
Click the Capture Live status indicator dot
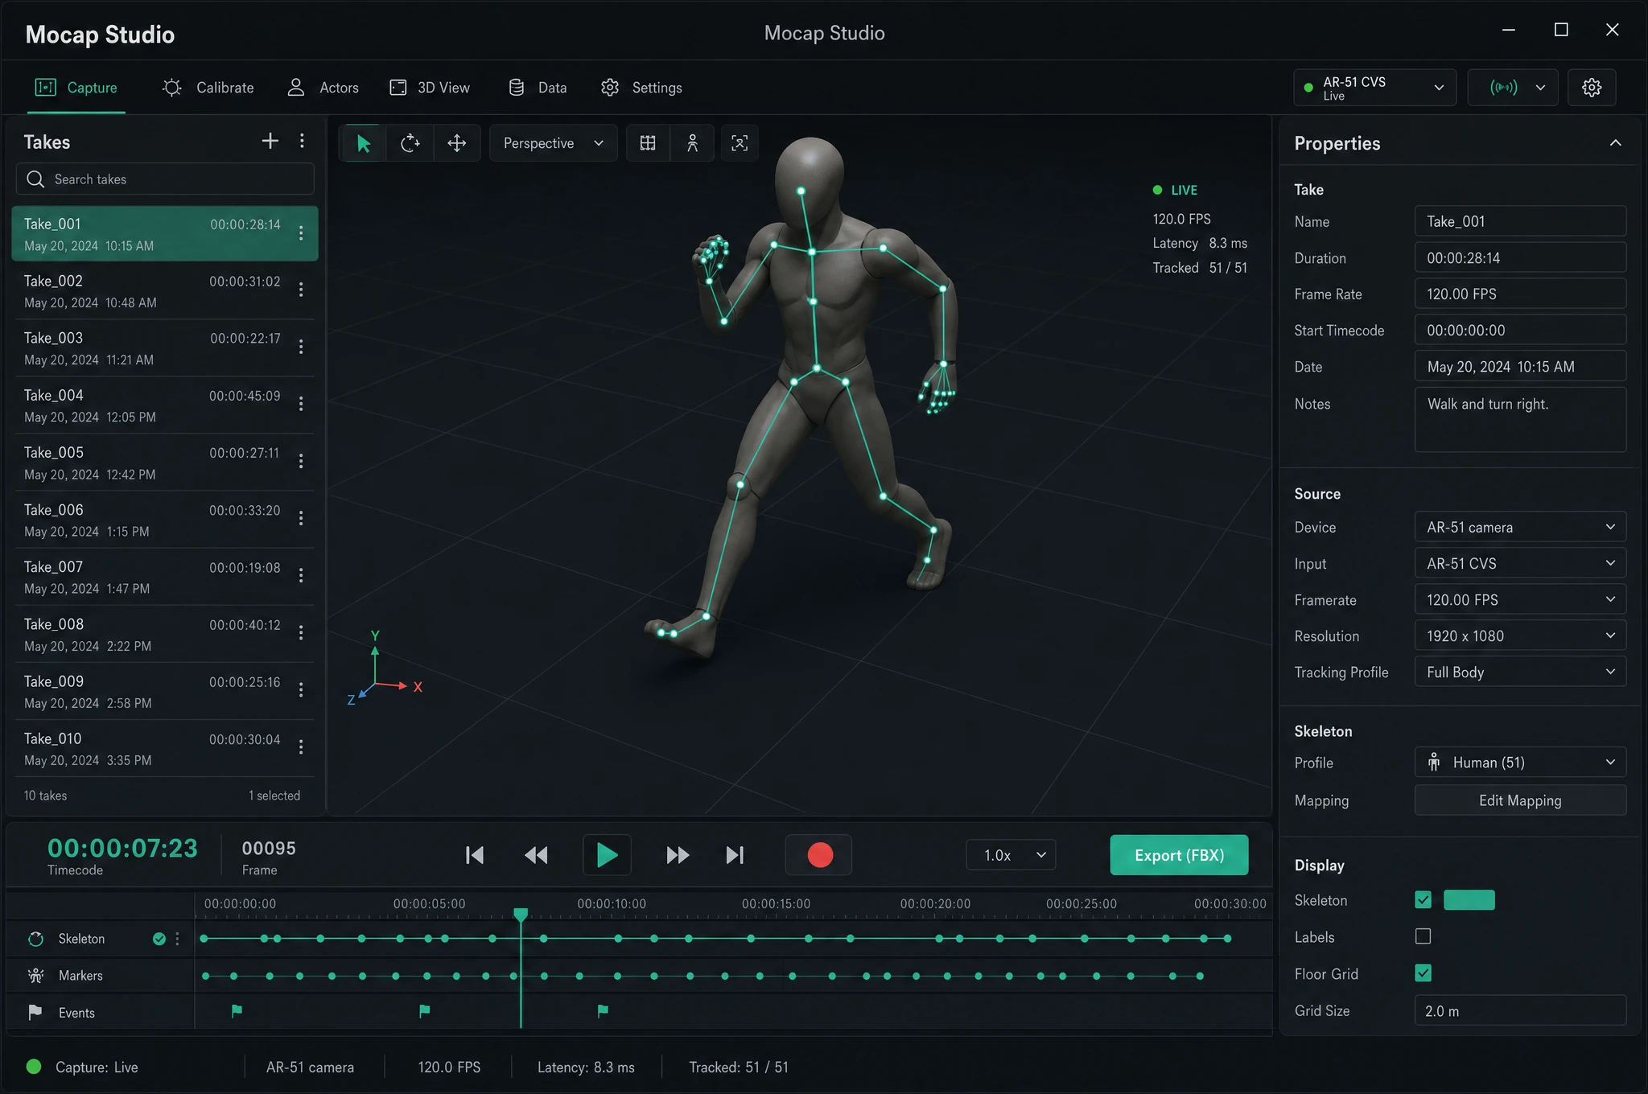coord(34,1067)
